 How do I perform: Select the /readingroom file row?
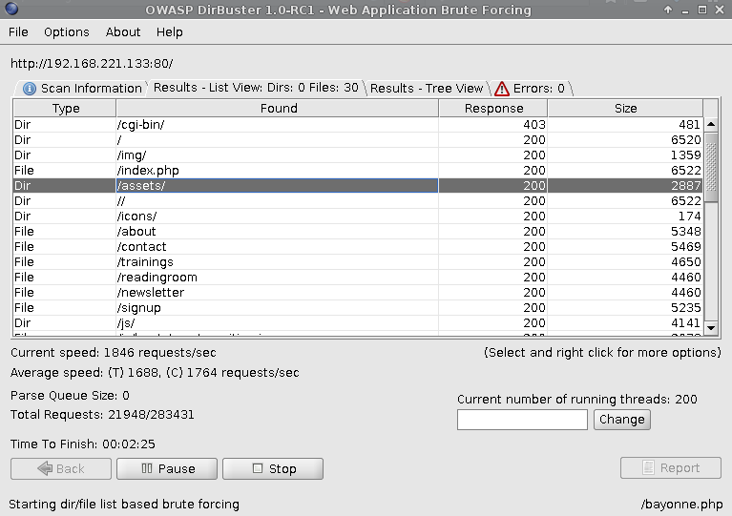(x=358, y=278)
